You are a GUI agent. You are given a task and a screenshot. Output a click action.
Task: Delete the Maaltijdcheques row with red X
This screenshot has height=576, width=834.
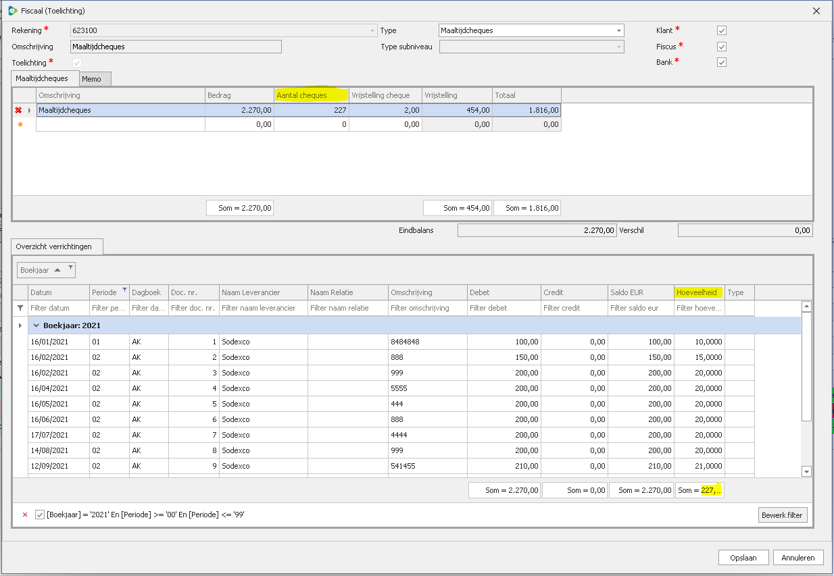tap(18, 110)
